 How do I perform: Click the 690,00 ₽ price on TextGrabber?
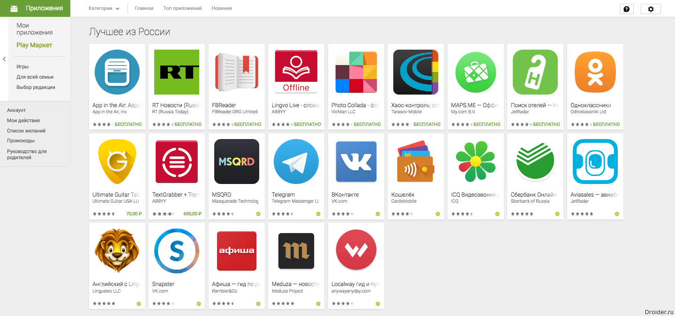click(192, 214)
